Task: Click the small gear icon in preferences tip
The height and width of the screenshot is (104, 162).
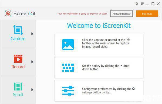Action: point(133,89)
